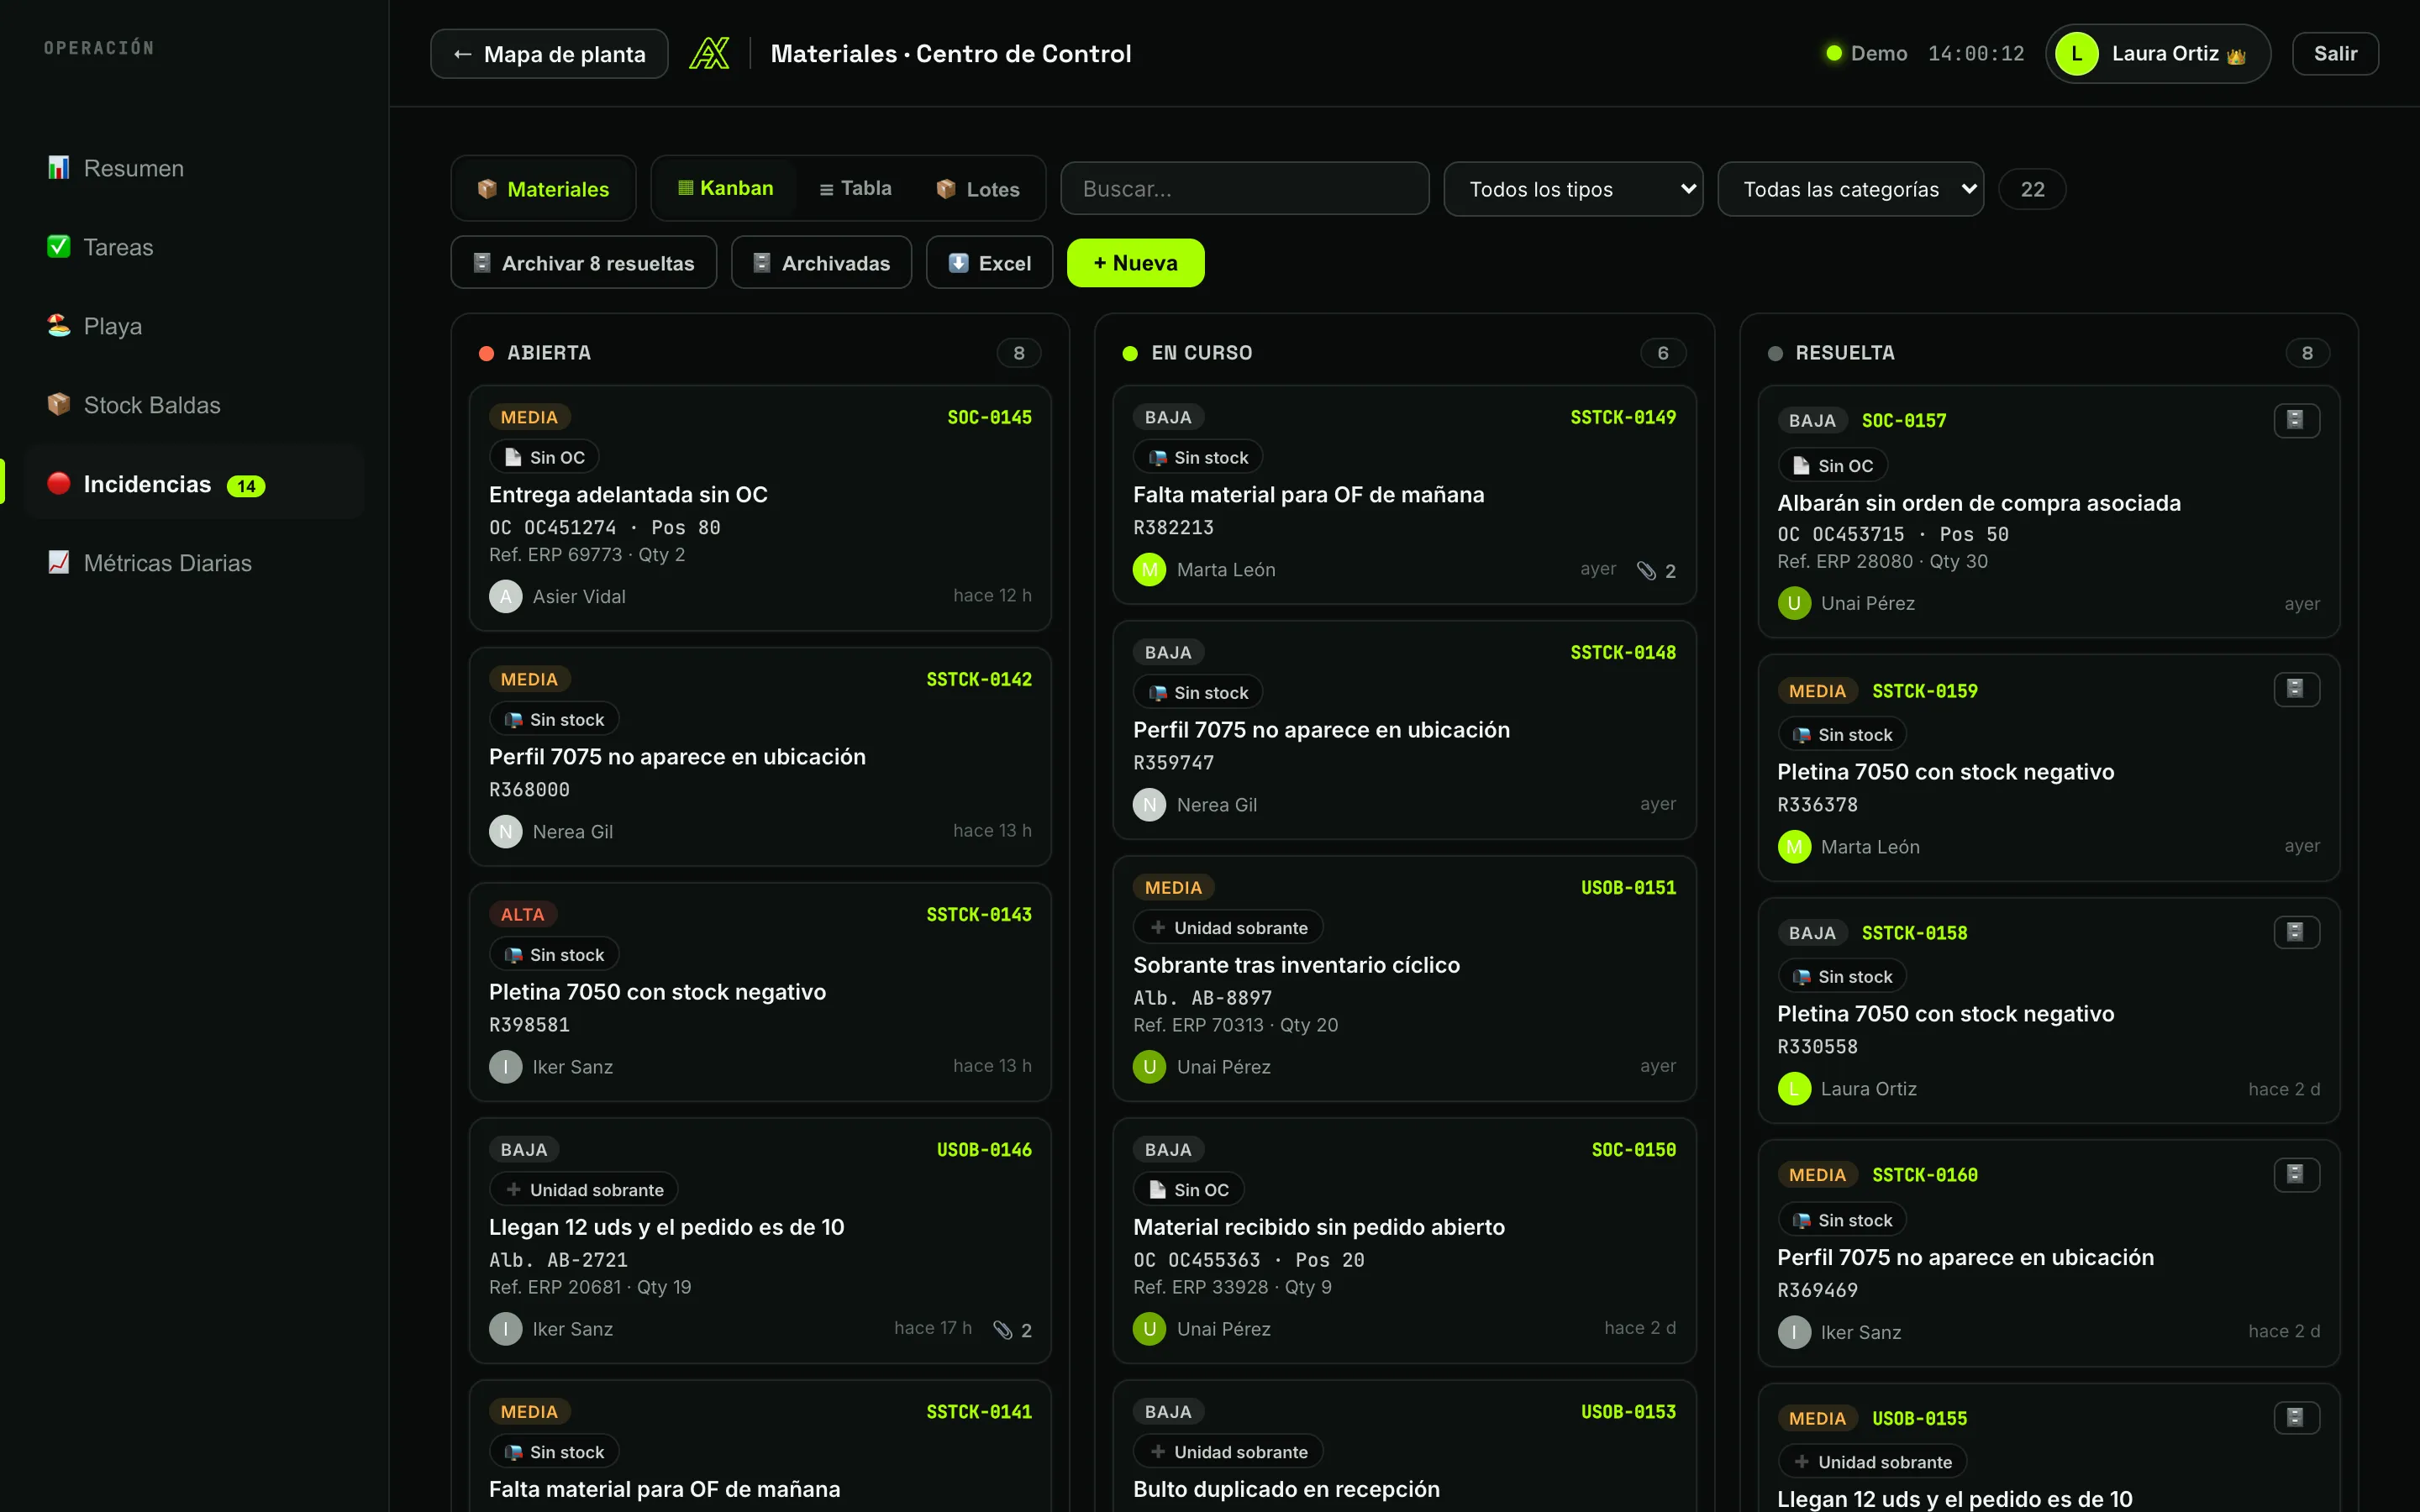Click the Playa beach icon in sidebar
This screenshot has height=1512, width=2420.
59,325
